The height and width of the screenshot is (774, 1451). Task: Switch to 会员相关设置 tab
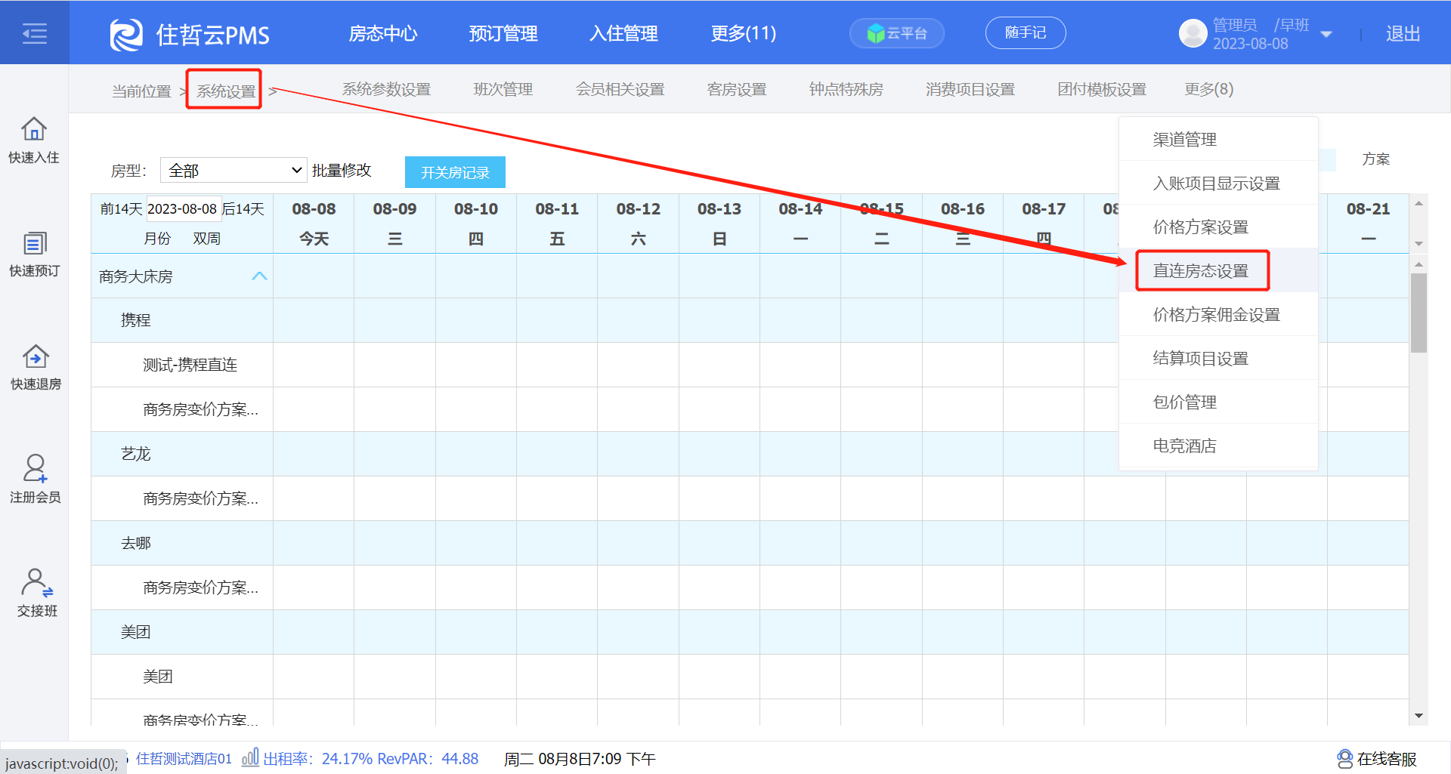point(620,89)
